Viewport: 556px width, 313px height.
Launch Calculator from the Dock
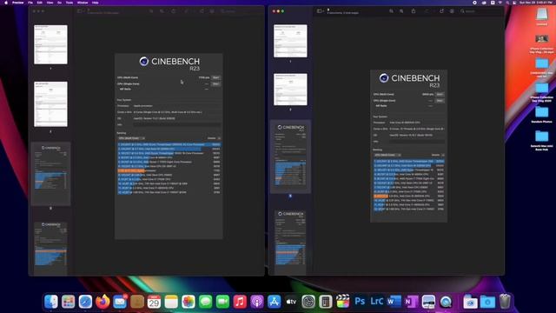point(326,302)
